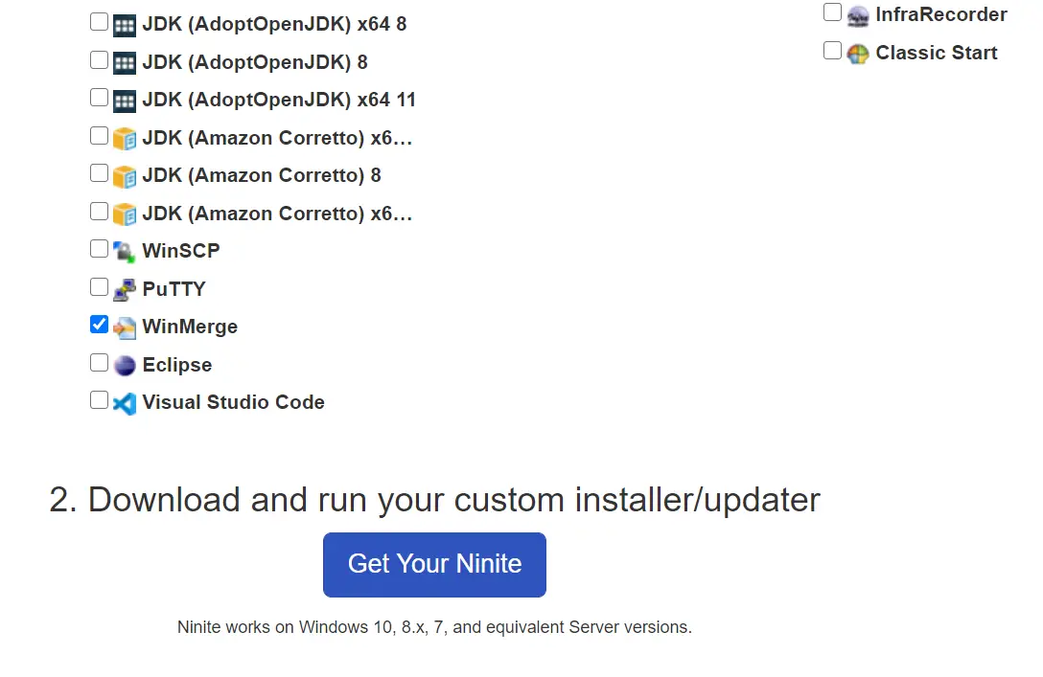This screenshot has height=677, width=1043.
Task: Click the WinMerge label text
Action: (x=190, y=327)
